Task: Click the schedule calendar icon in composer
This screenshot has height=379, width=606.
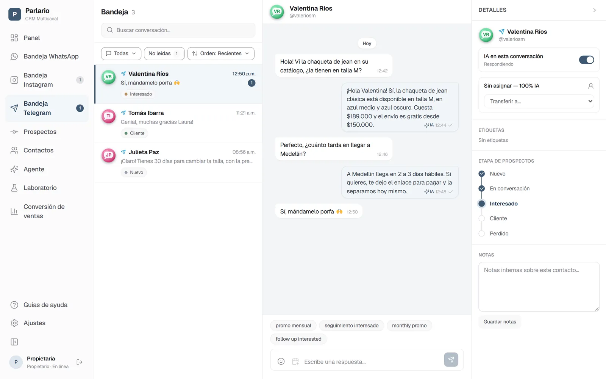Action: pos(295,362)
